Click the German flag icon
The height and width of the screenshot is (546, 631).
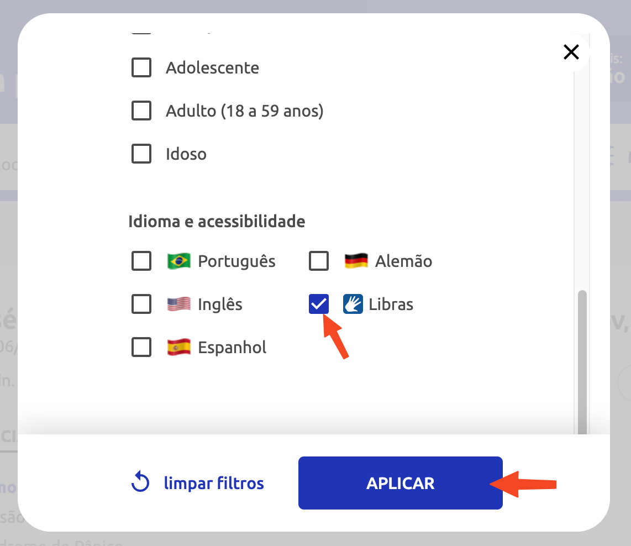(356, 261)
